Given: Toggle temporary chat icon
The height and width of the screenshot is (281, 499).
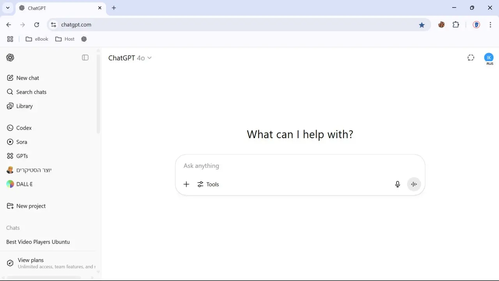Looking at the screenshot, I should pyautogui.click(x=471, y=58).
